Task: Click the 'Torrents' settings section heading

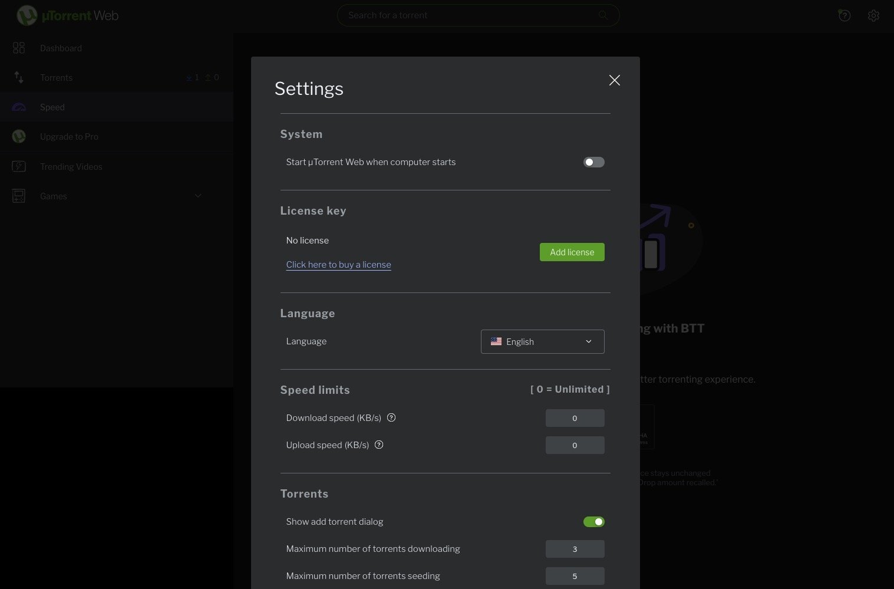Action: 304,493
